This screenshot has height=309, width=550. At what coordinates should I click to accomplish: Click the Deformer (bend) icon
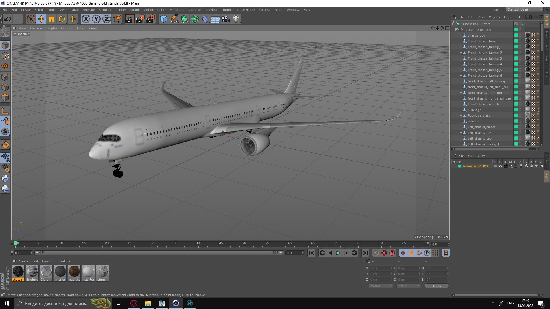[x=205, y=19]
